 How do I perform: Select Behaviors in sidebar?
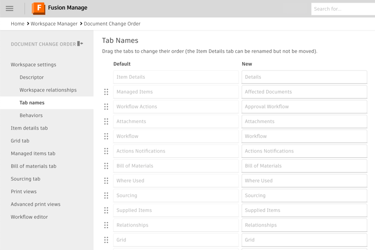(31, 115)
